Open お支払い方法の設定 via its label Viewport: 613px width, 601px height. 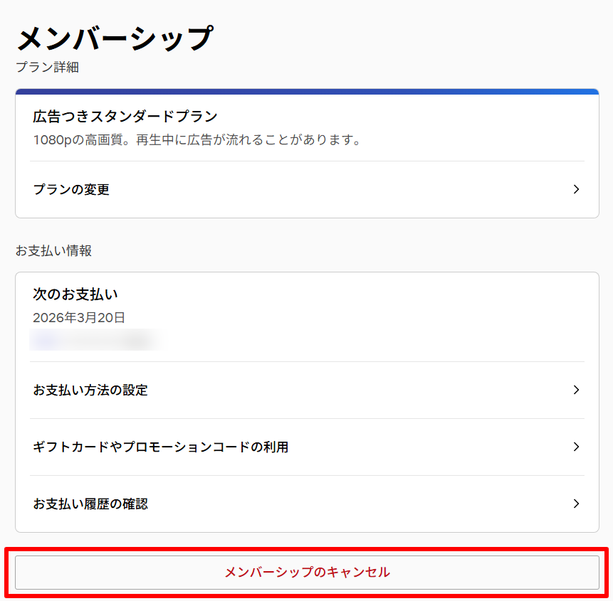(x=90, y=390)
